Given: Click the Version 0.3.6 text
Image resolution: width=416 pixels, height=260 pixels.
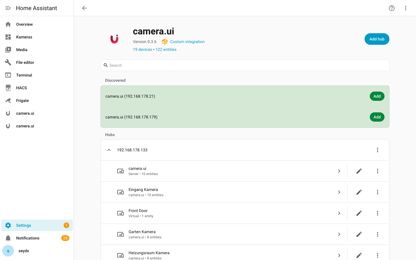Looking at the screenshot, I should 144,42.
